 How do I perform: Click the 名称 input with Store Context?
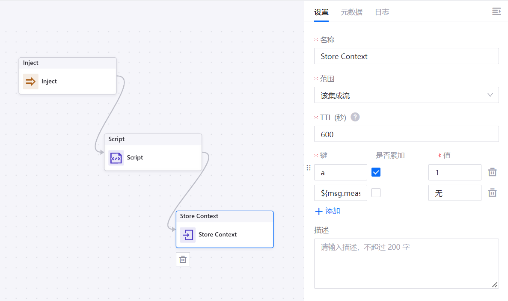tap(406, 56)
